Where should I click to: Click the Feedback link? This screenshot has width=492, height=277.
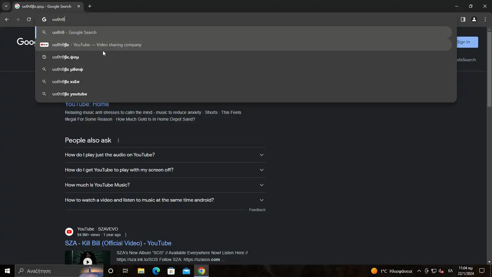(257, 210)
